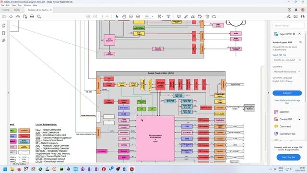Open the Window menu
The image size is (307, 173).
27,5
